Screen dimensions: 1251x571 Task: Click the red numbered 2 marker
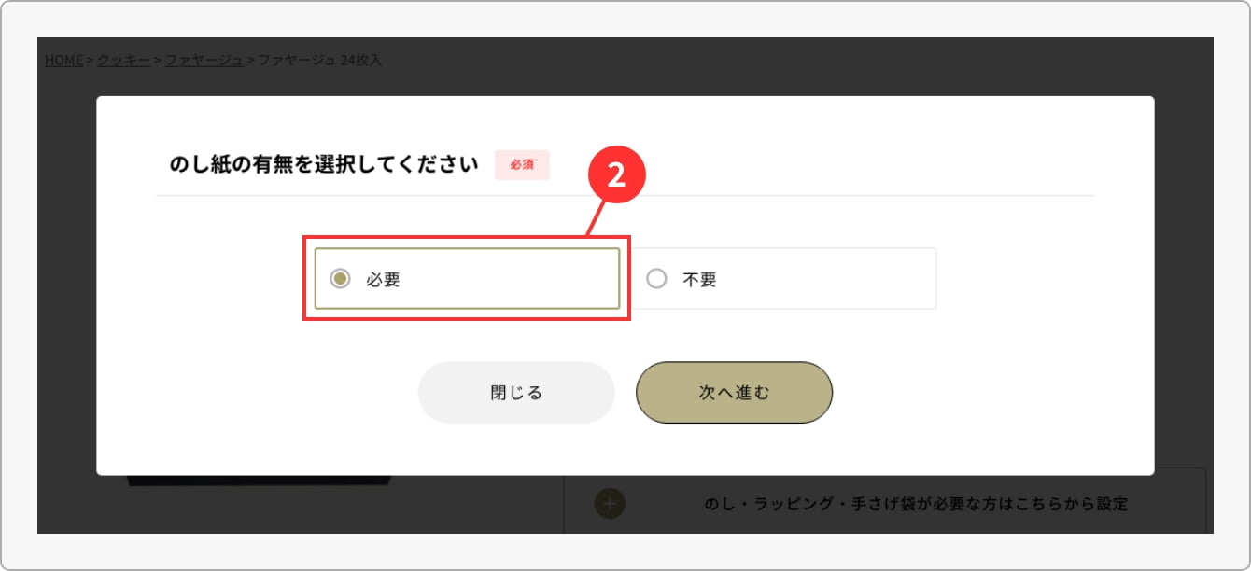616,178
